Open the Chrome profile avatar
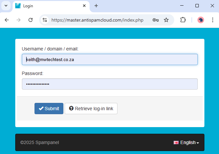219x154 pixels. [x=201, y=20]
